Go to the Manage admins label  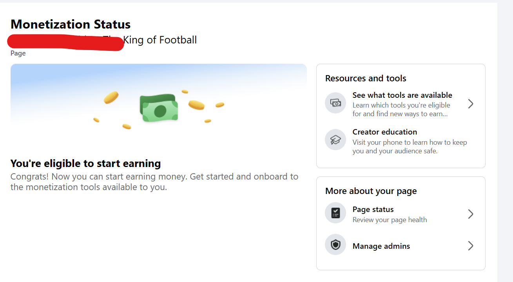pyautogui.click(x=381, y=246)
